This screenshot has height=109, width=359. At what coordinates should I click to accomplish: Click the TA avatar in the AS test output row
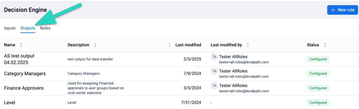coord(214,57)
